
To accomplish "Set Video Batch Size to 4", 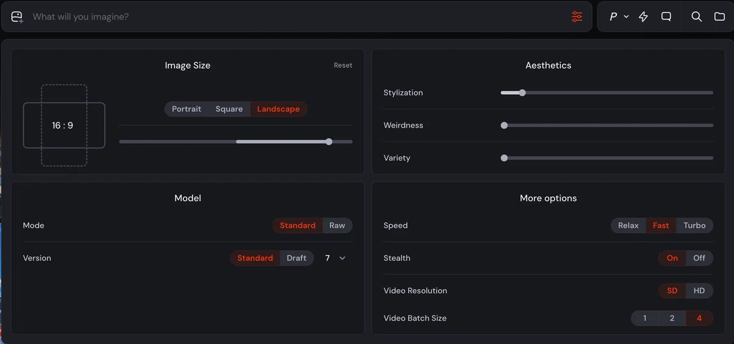I will pos(699,318).
